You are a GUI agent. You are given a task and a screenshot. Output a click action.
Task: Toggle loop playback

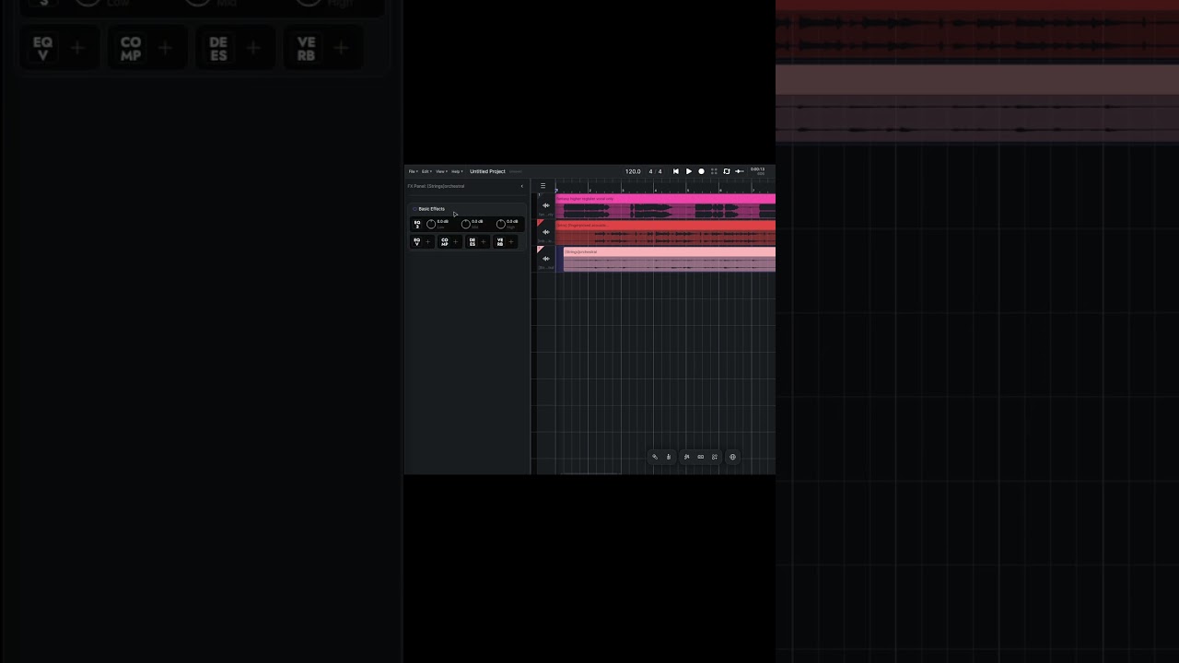click(x=726, y=171)
